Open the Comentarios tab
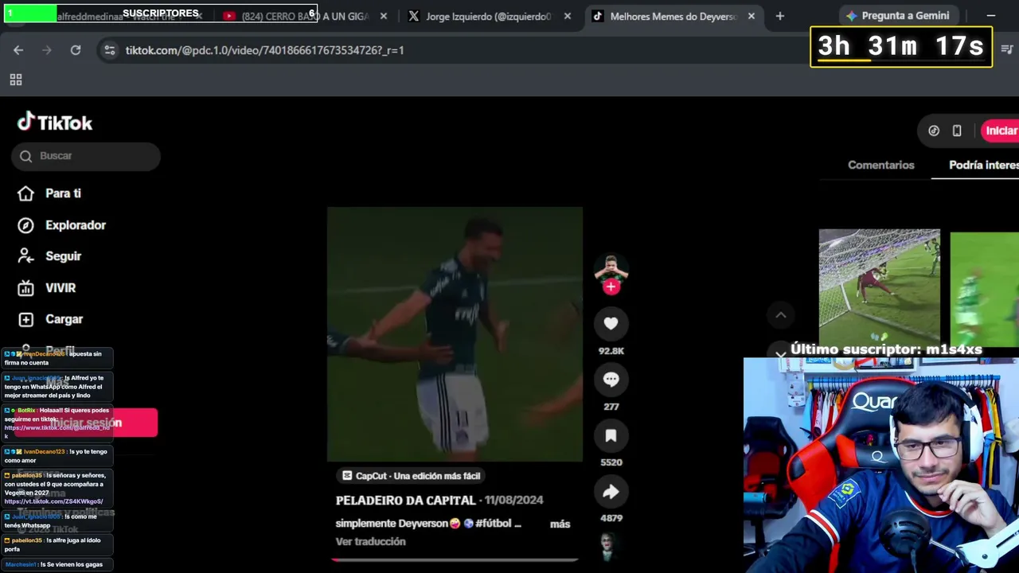This screenshot has width=1019, height=573. coord(880,165)
